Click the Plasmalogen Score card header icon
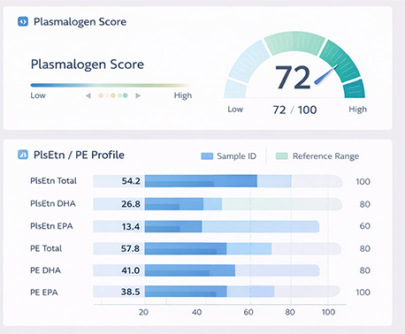The image size is (405, 334). point(23,21)
